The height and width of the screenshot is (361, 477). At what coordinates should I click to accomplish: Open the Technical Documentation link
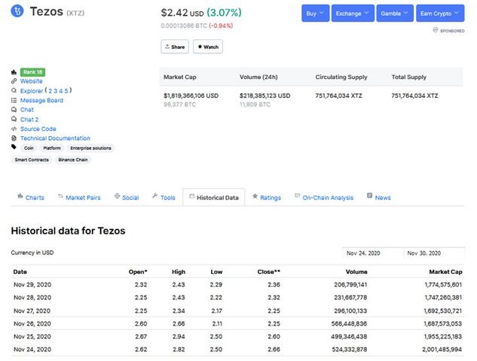[55, 138]
